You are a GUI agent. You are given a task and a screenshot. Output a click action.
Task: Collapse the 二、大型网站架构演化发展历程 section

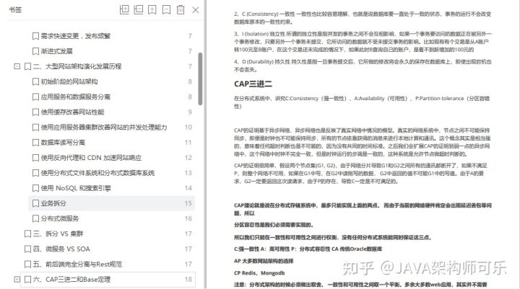[17, 66]
